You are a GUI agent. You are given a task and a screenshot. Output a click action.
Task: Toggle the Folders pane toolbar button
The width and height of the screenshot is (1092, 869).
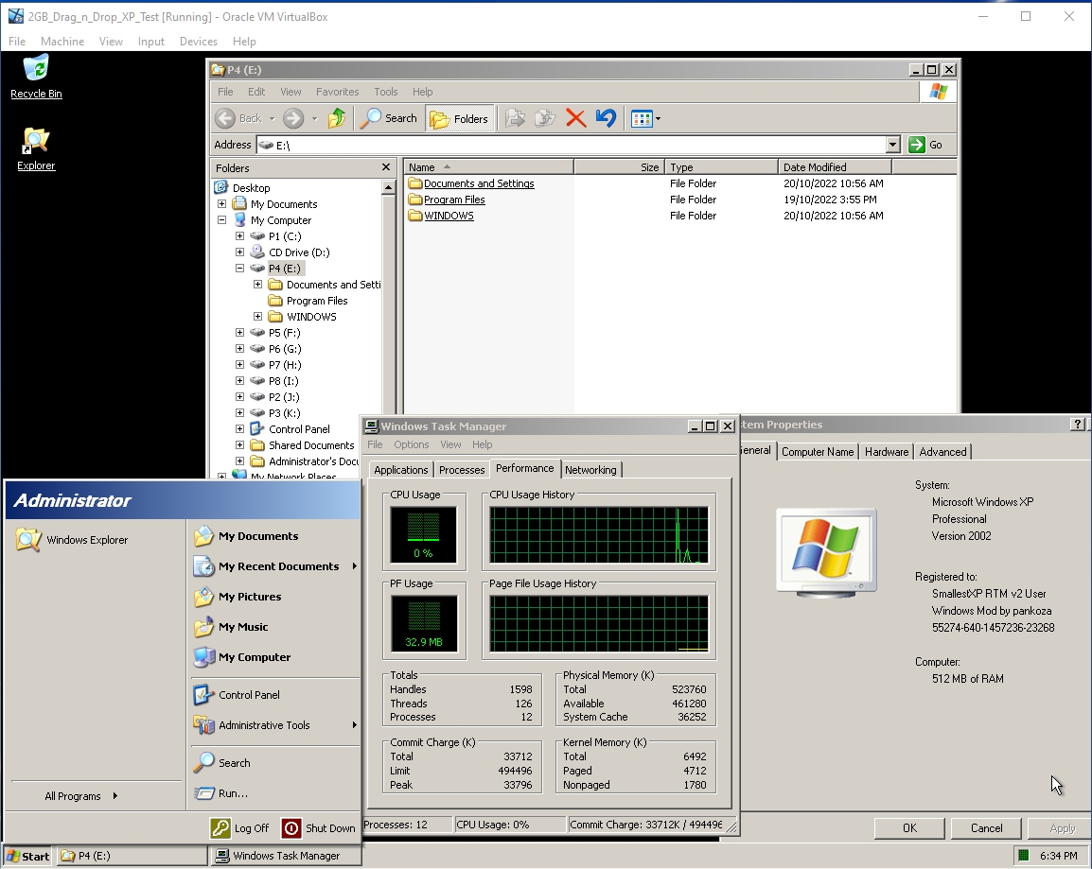pos(459,119)
